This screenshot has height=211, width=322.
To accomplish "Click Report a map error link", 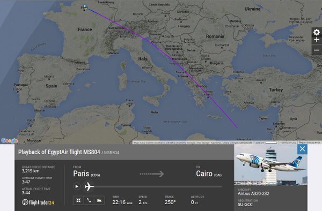I will [309, 142].
